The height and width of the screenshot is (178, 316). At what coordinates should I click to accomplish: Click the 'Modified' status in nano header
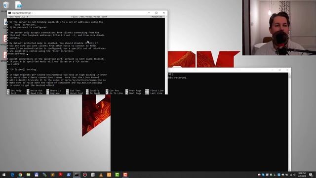coord(157,16)
